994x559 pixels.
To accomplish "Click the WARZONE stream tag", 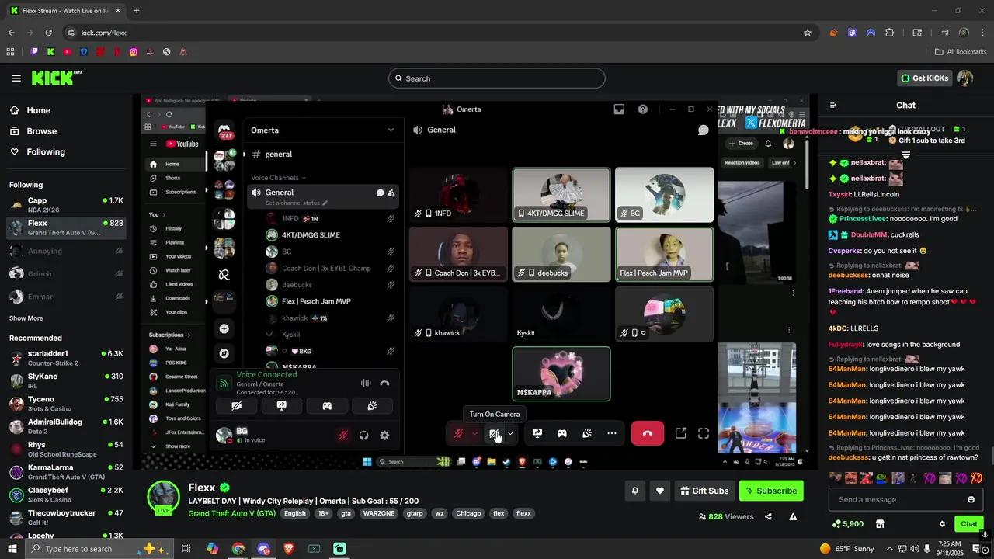I will pos(381,513).
